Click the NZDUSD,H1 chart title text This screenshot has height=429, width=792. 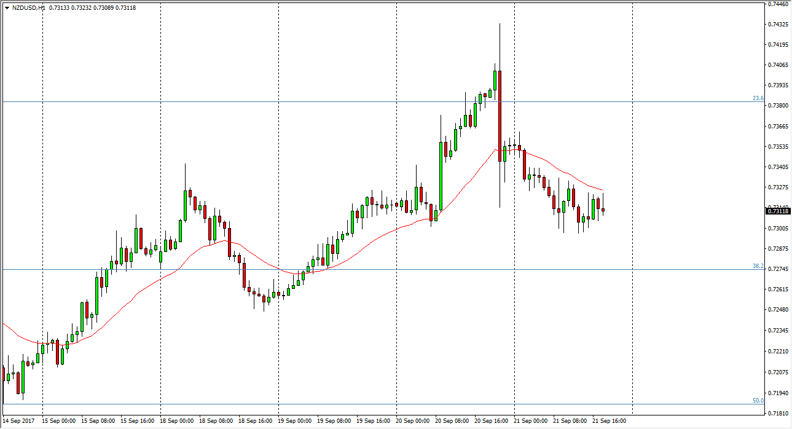pyautogui.click(x=28, y=8)
